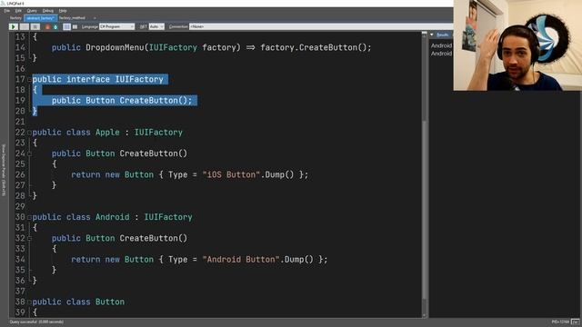Open the Query menu
Screen dimensions: 582x327
coord(32,11)
